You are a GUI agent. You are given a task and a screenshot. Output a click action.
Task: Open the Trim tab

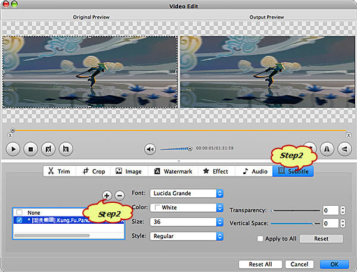pos(60,171)
